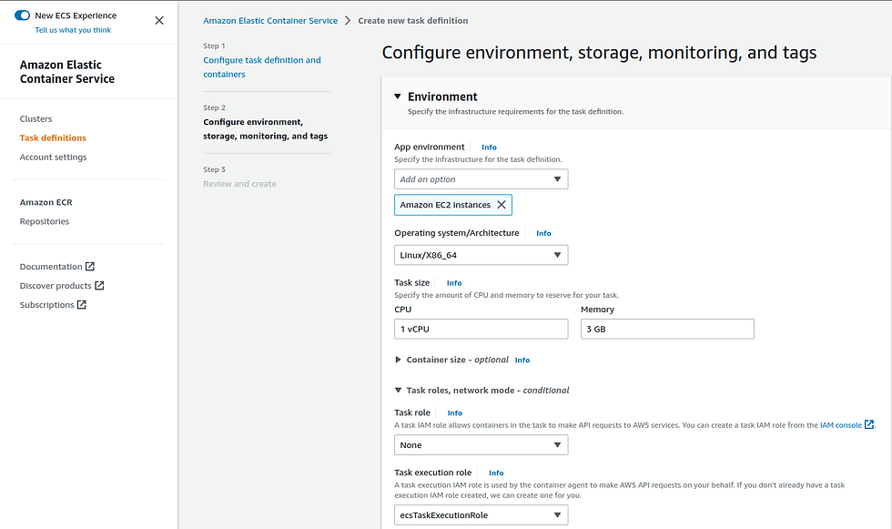Expand the Container size optional section

pos(399,360)
